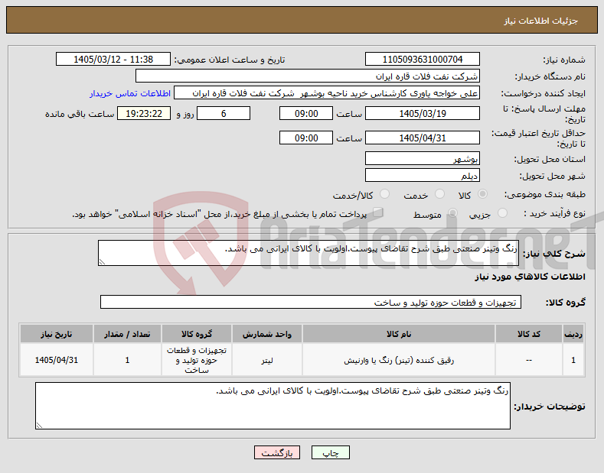The image size is (604, 473).
Task: Click the ردیف column header
Action: click(x=573, y=334)
